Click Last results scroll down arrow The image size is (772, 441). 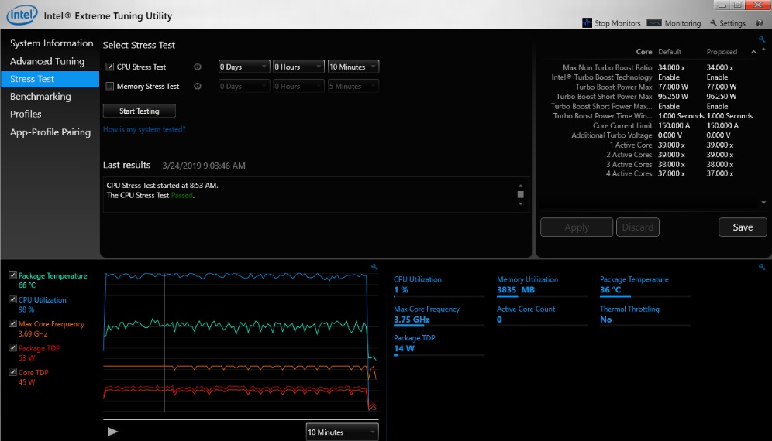point(520,204)
